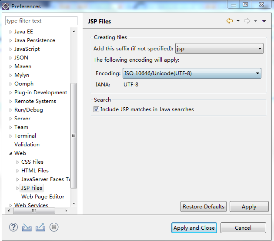Toggle Include JSP matches in Java searches
274x241 pixels.
click(x=96, y=109)
